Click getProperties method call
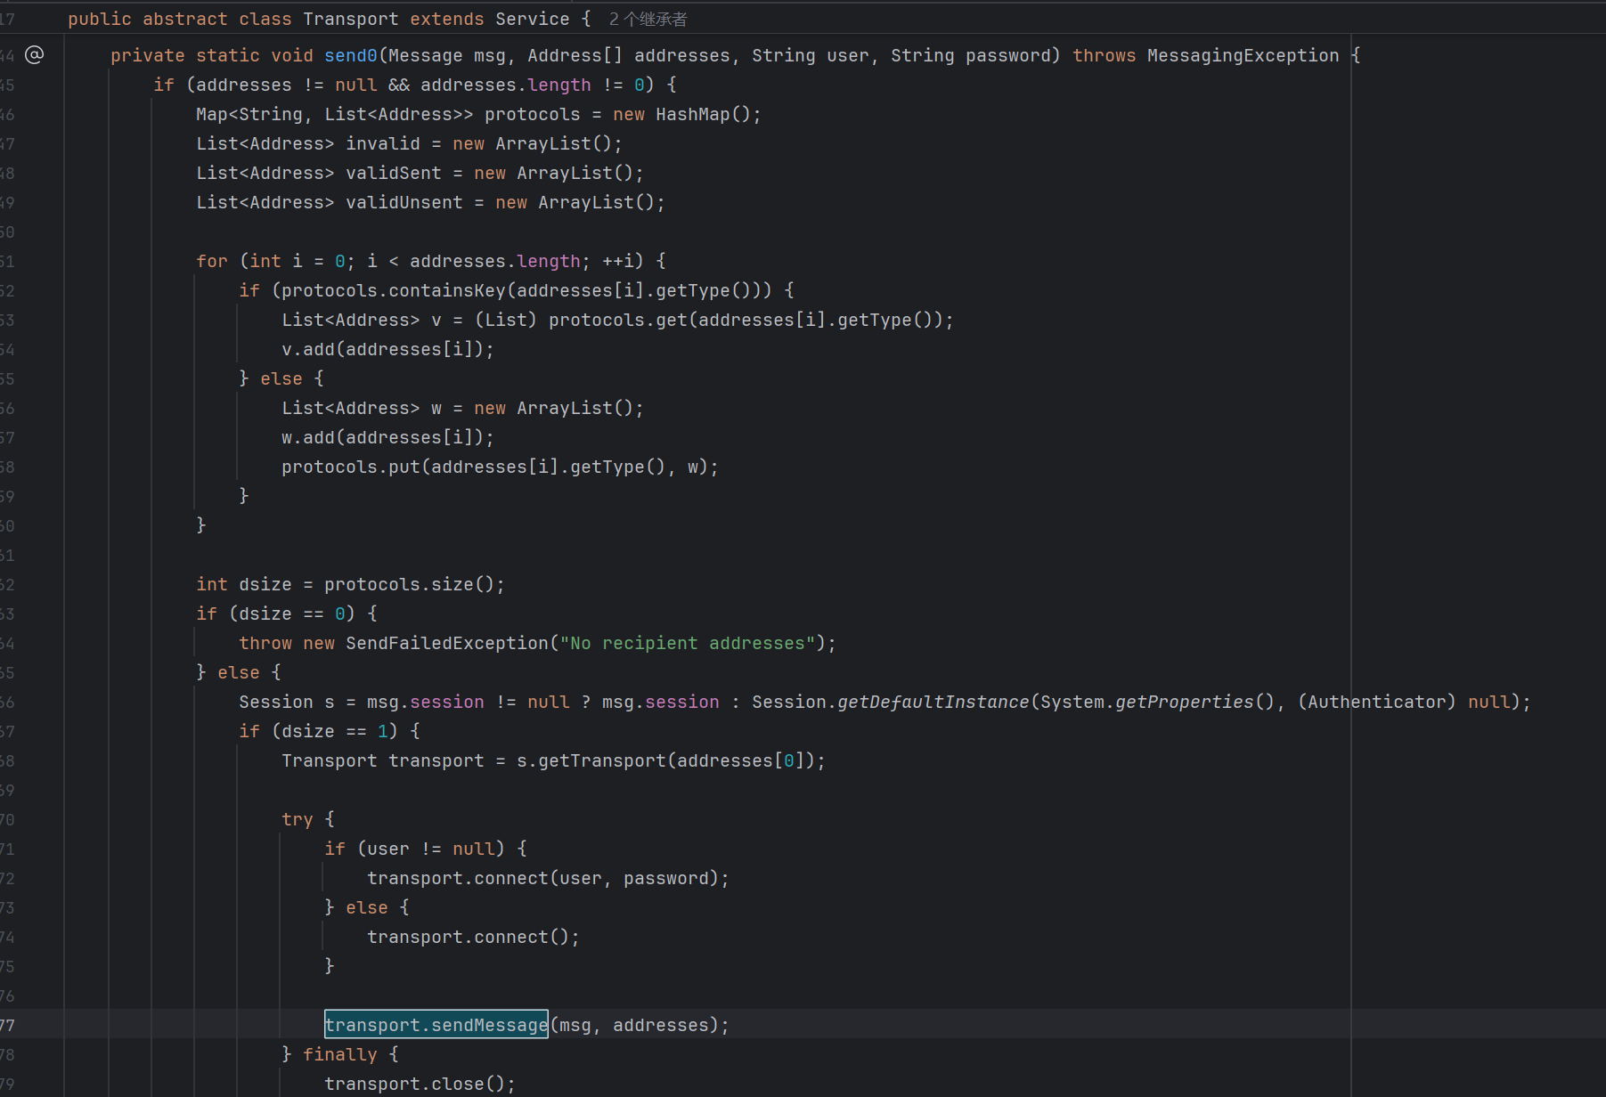1606x1097 pixels. tap(1185, 702)
